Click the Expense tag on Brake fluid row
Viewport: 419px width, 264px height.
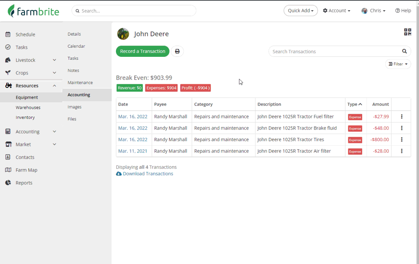pos(355,128)
